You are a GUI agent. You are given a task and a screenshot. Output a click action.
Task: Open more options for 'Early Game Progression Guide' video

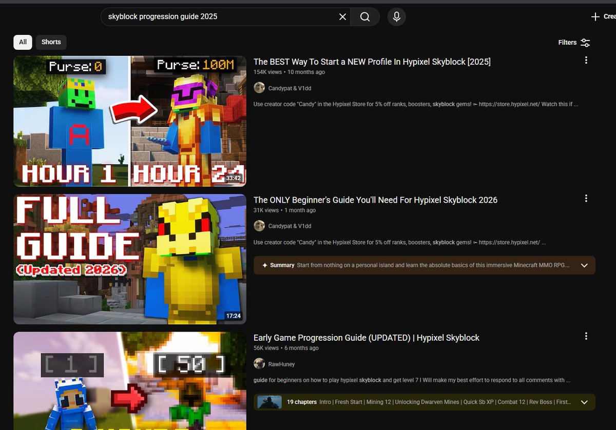point(586,336)
